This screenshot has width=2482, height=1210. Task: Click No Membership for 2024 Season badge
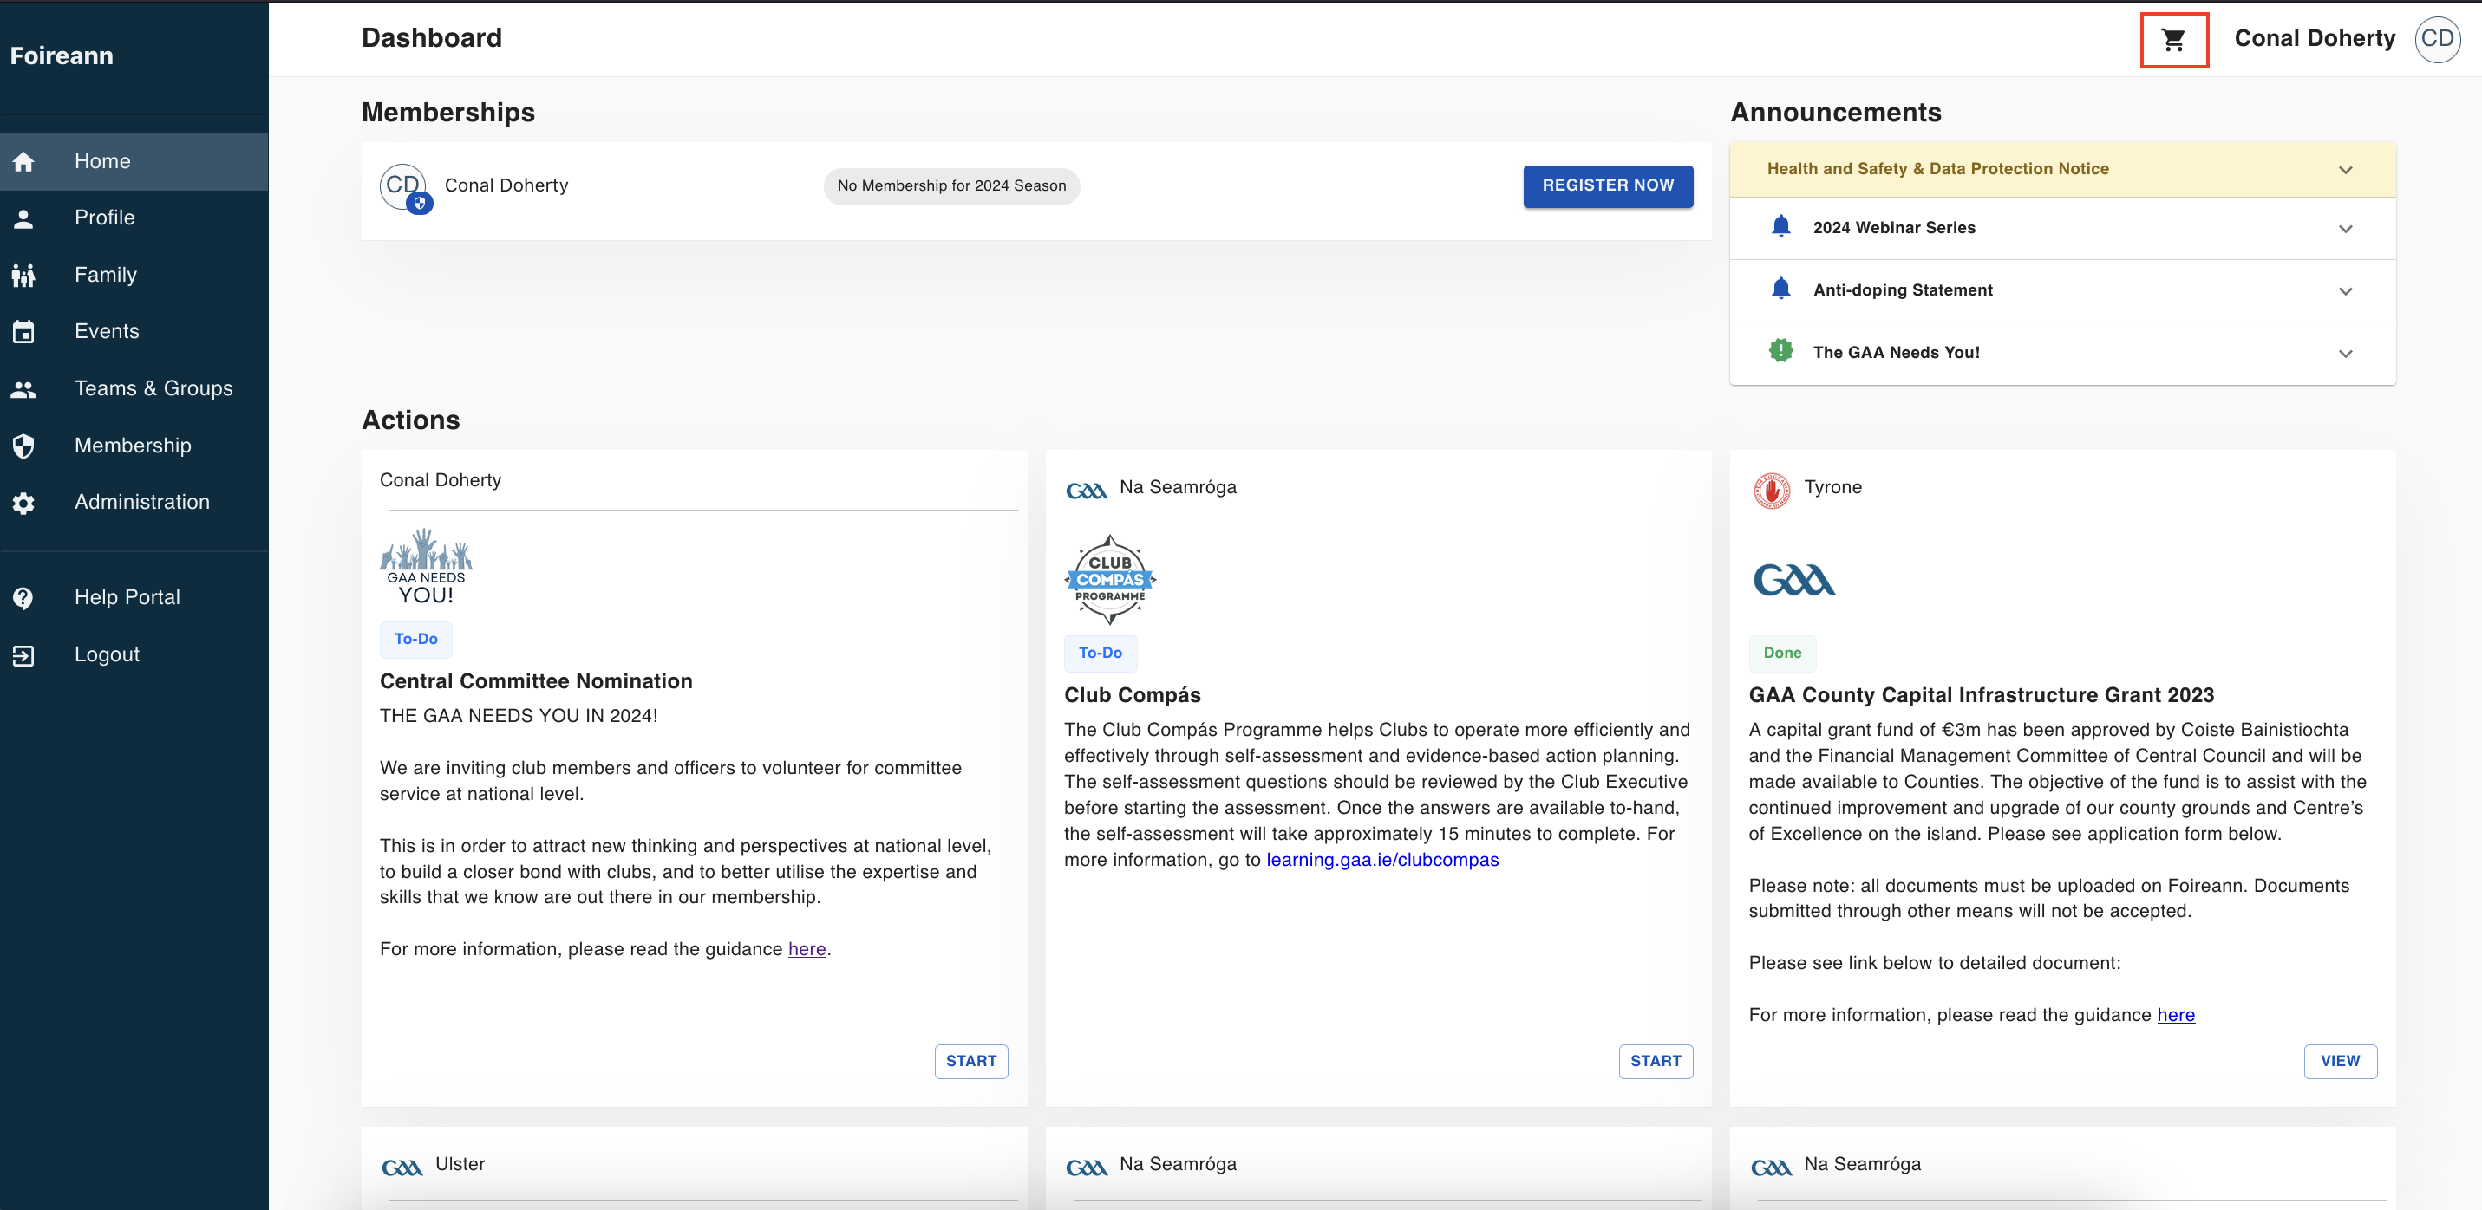click(951, 186)
